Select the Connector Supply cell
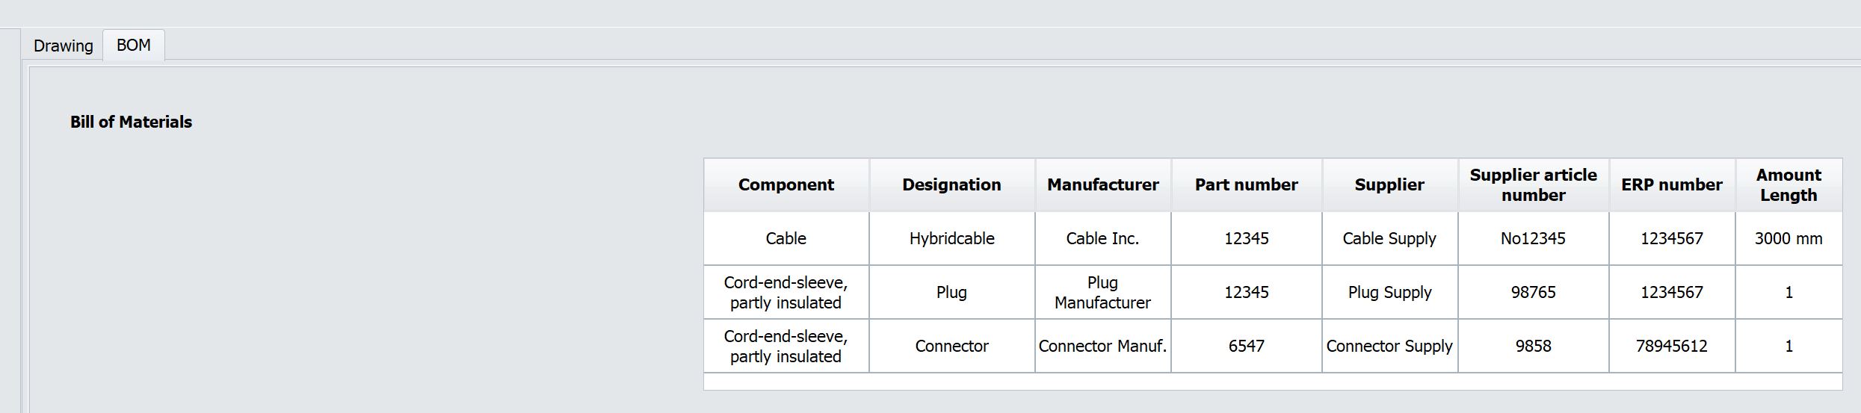The image size is (1861, 413). 1389,346
